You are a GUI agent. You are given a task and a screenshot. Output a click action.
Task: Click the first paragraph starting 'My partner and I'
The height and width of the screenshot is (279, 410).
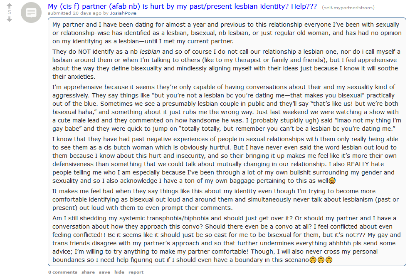click(x=227, y=33)
